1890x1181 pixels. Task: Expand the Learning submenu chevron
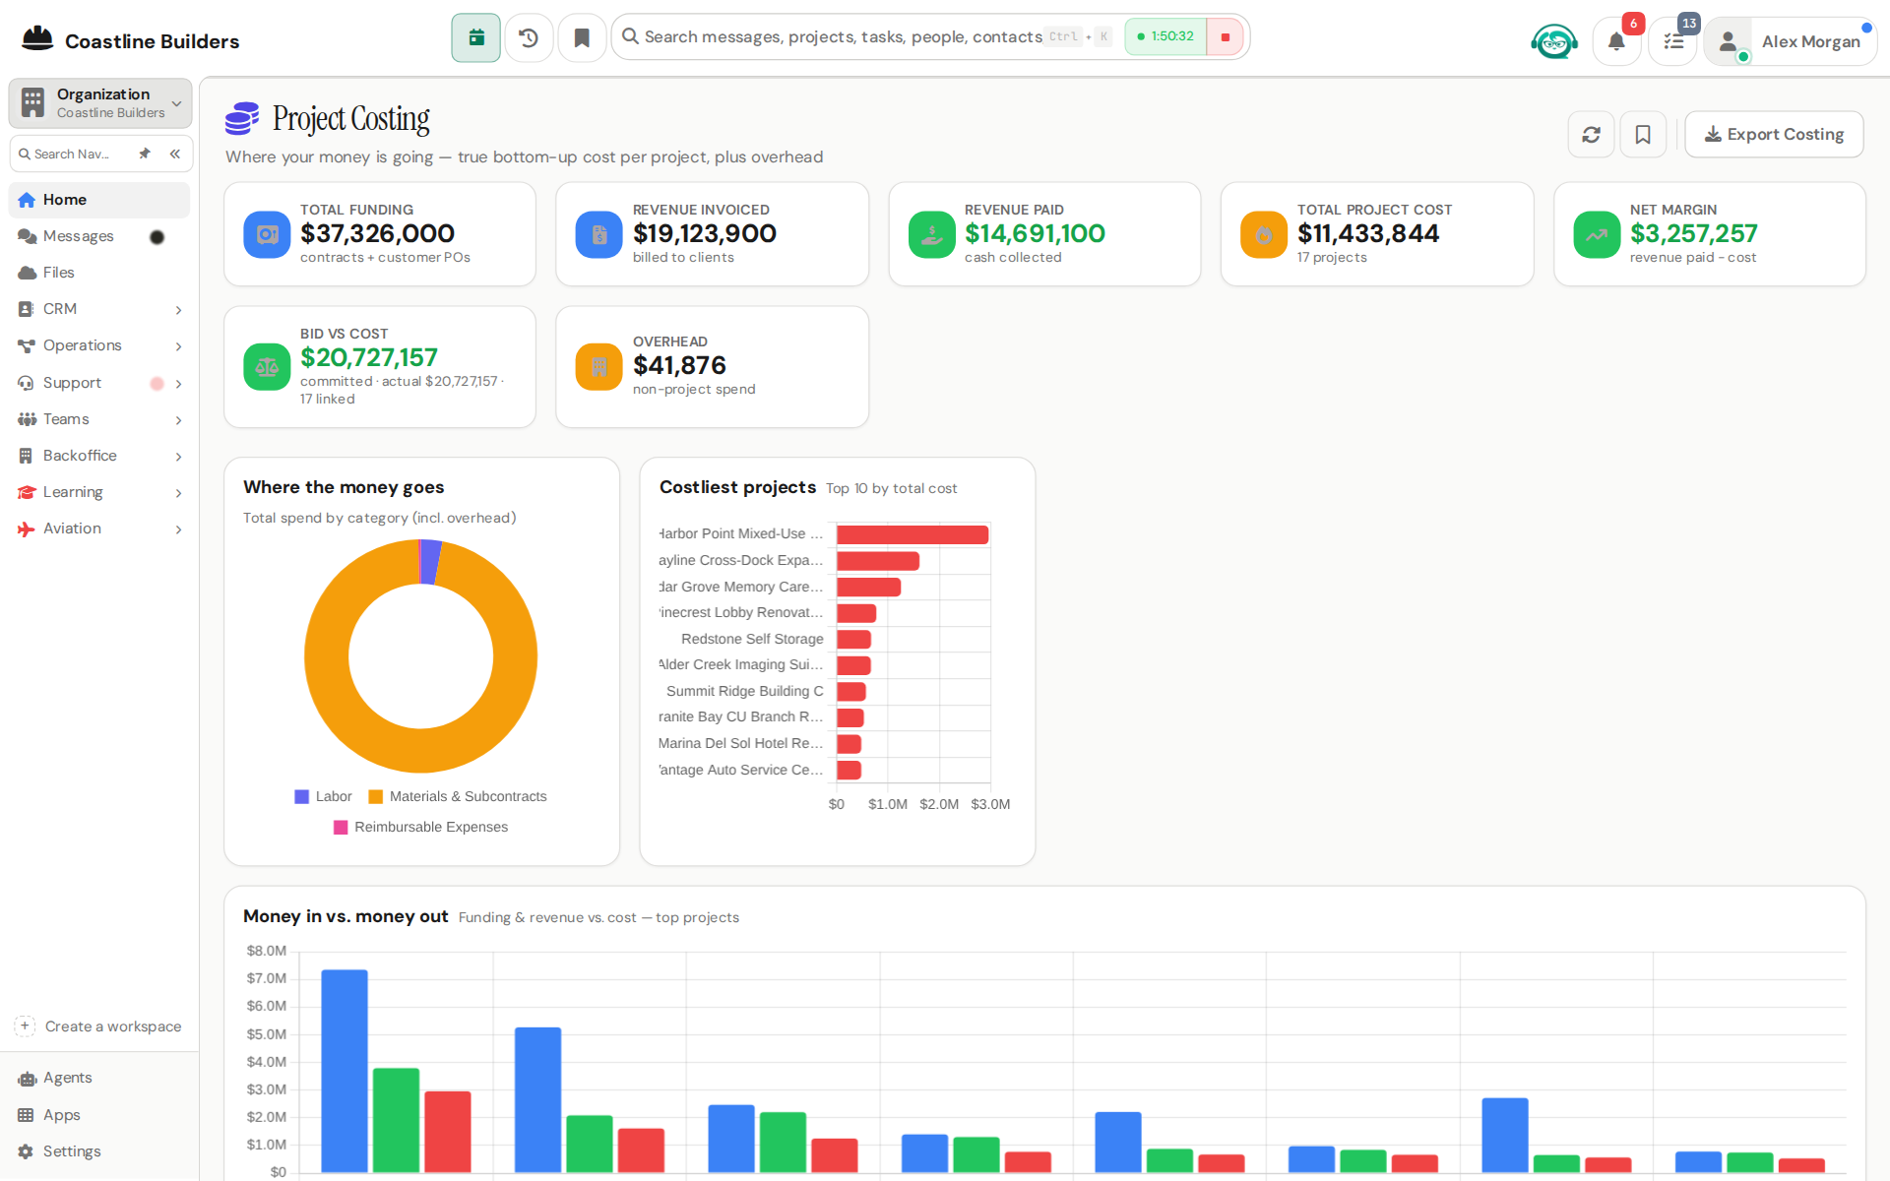tap(178, 493)
